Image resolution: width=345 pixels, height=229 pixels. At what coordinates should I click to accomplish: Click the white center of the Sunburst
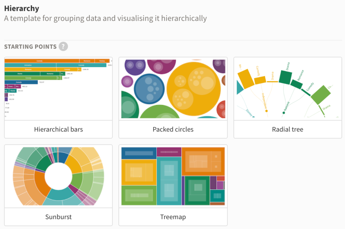(58, 176)
